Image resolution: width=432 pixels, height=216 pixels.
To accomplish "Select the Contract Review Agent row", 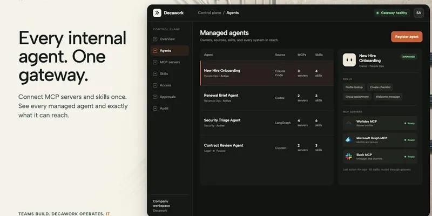I will [267, 147].
